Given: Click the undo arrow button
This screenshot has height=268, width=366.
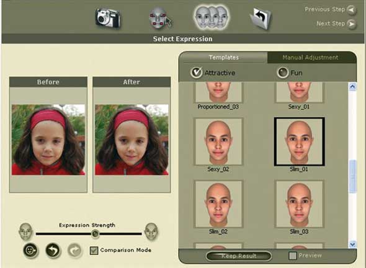Looking at the screenshot, I should (x=53, y=251).
